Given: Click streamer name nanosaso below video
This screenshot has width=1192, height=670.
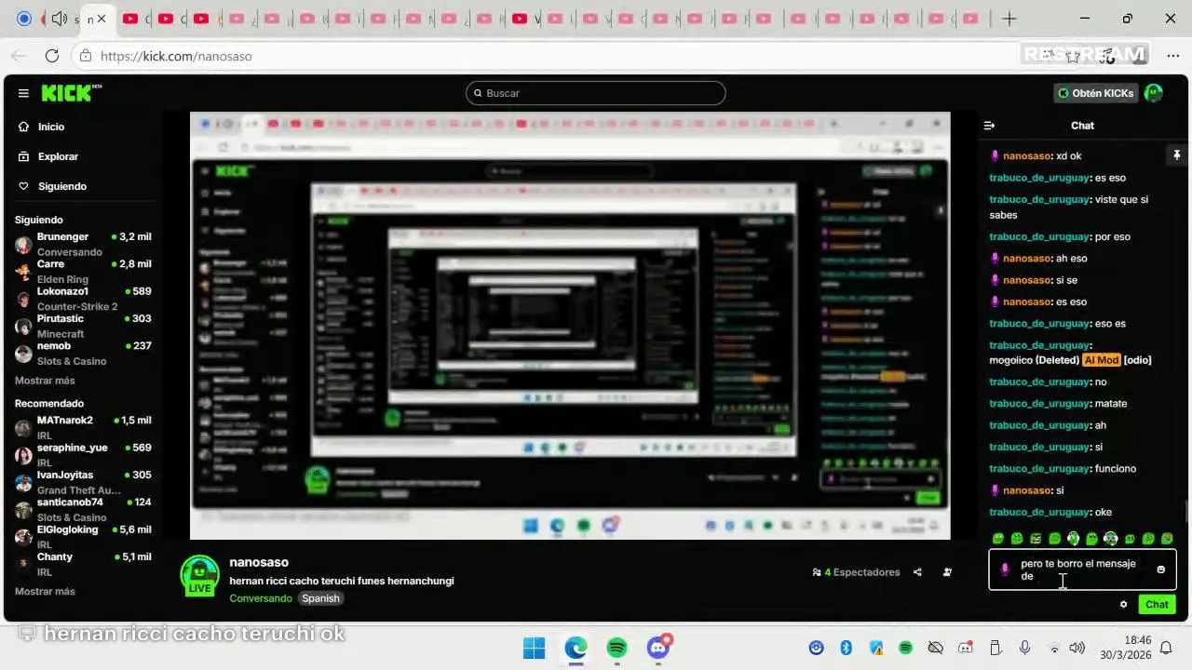Looking at the screenshot, I should (259, 562).
